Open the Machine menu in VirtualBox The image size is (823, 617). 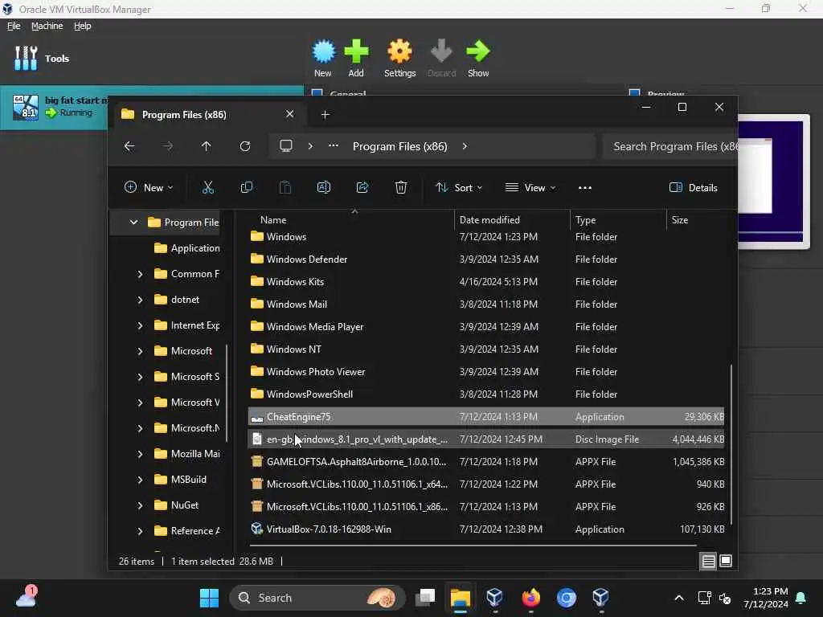click(x=47, y=26)
